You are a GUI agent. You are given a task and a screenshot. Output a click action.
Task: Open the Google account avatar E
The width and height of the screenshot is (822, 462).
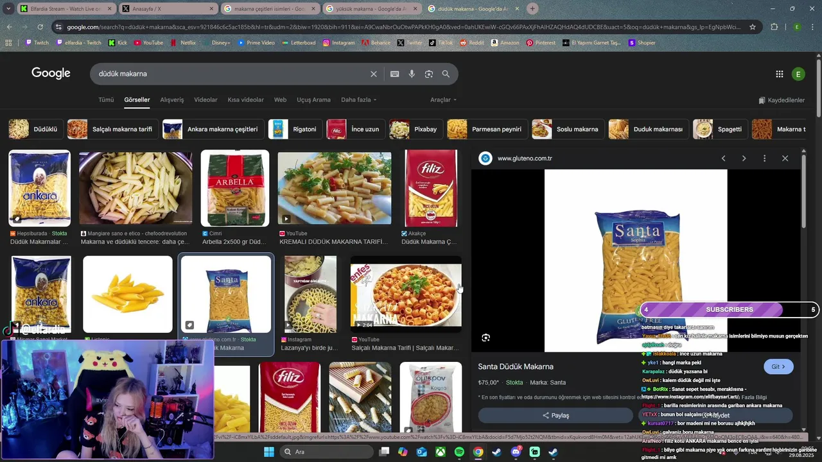tap(798, 74)
